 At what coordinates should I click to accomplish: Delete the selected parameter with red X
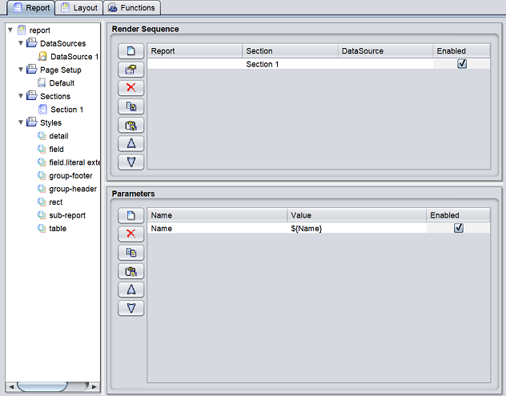pos(131,234)
